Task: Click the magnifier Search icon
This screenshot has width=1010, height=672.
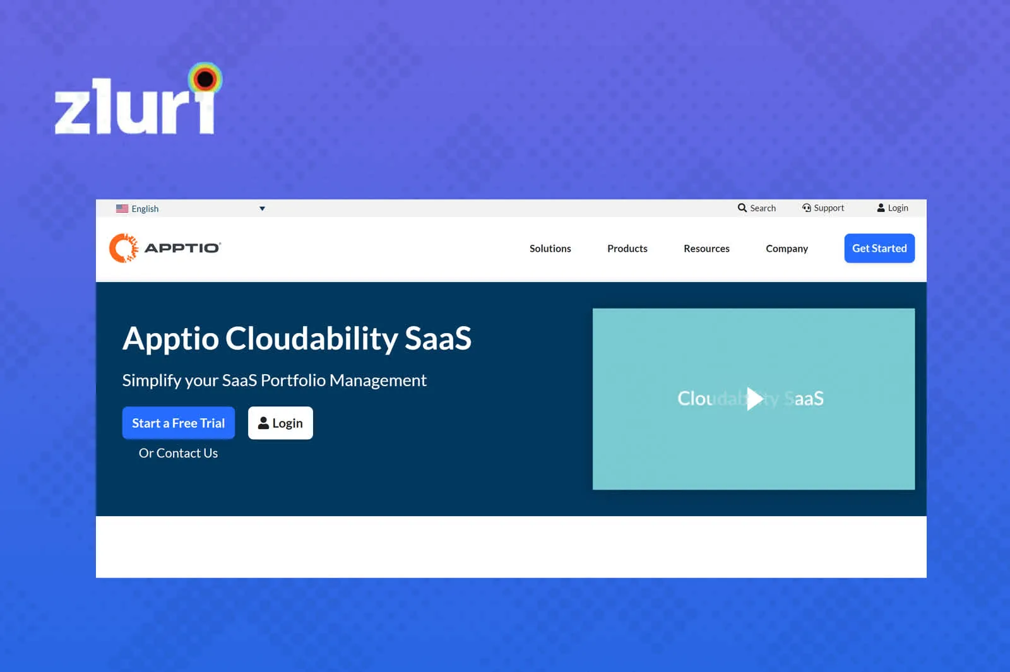Action: pyautogui.click(x=742, y=208)
